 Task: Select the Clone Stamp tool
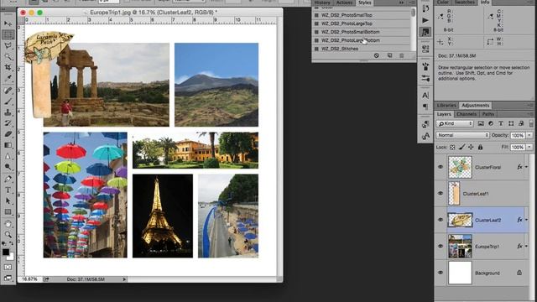click(x=8, y=112)
